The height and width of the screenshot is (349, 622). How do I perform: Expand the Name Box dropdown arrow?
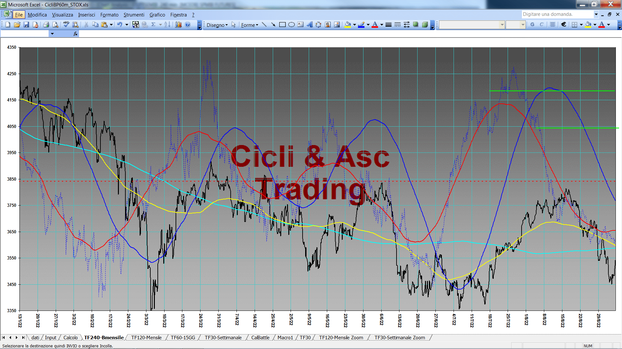click(52, 34)
